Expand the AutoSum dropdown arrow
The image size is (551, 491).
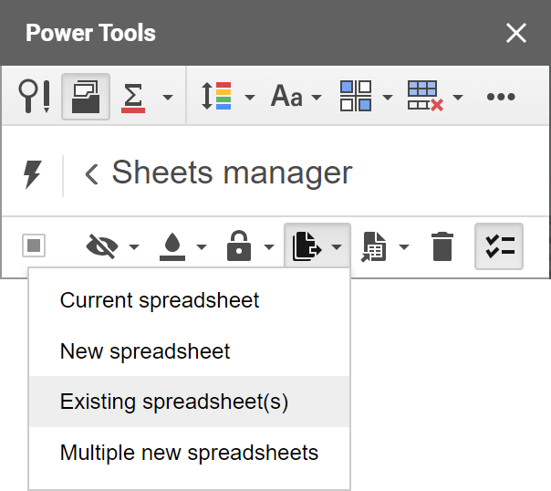point(168,97)
